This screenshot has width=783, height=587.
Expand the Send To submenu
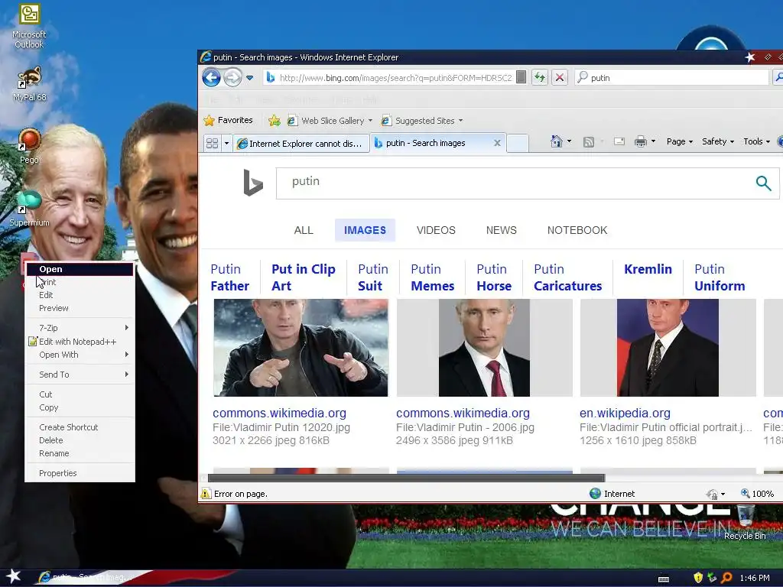[80, 375]
